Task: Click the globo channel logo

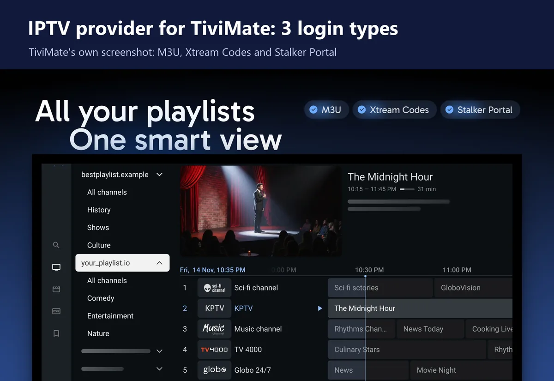Action: tap(214, 370)
